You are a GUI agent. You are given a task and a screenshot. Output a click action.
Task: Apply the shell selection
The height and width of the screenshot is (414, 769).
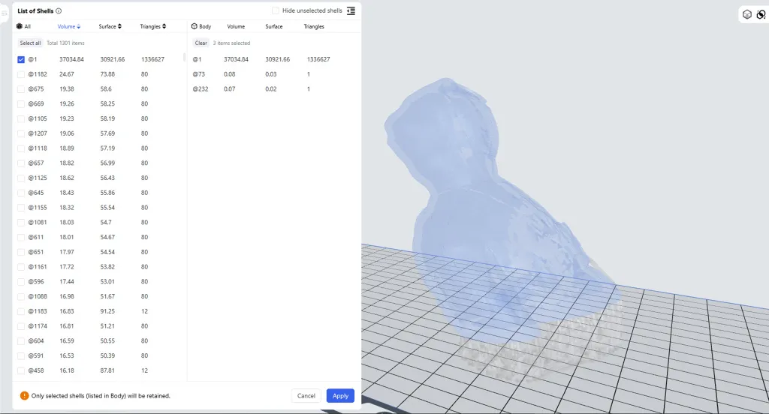point(340,395)
